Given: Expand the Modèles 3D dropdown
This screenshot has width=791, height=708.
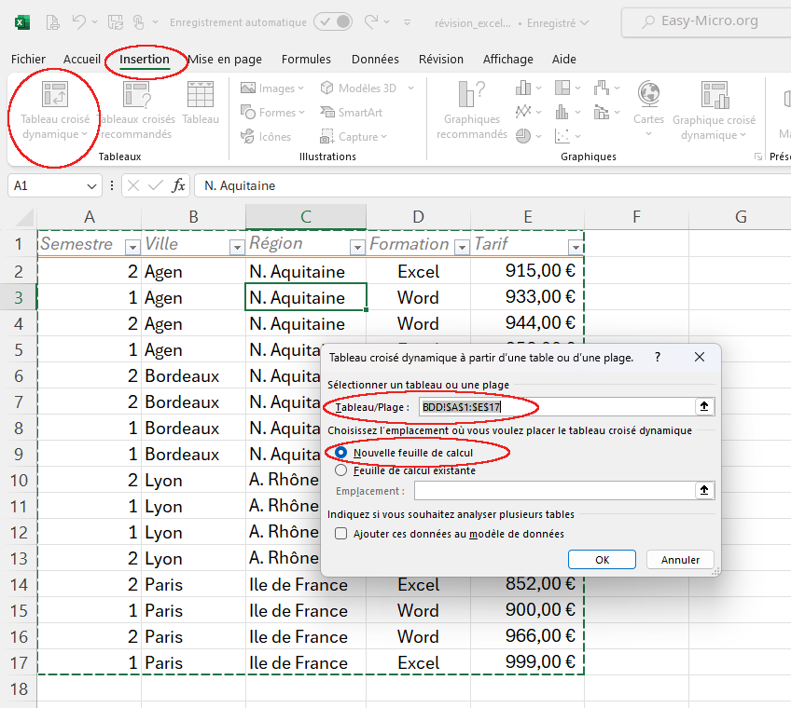Looking at the screenshot, I should pyautogui.click(x=411, y=88).
